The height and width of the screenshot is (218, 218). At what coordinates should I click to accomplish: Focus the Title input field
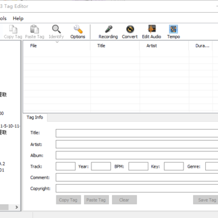(137, 133)
